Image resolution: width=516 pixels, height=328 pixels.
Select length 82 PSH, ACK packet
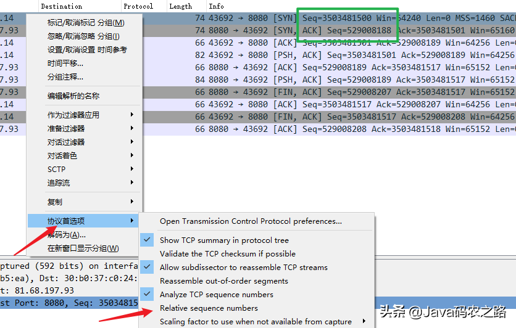click(x=329, y=55)
